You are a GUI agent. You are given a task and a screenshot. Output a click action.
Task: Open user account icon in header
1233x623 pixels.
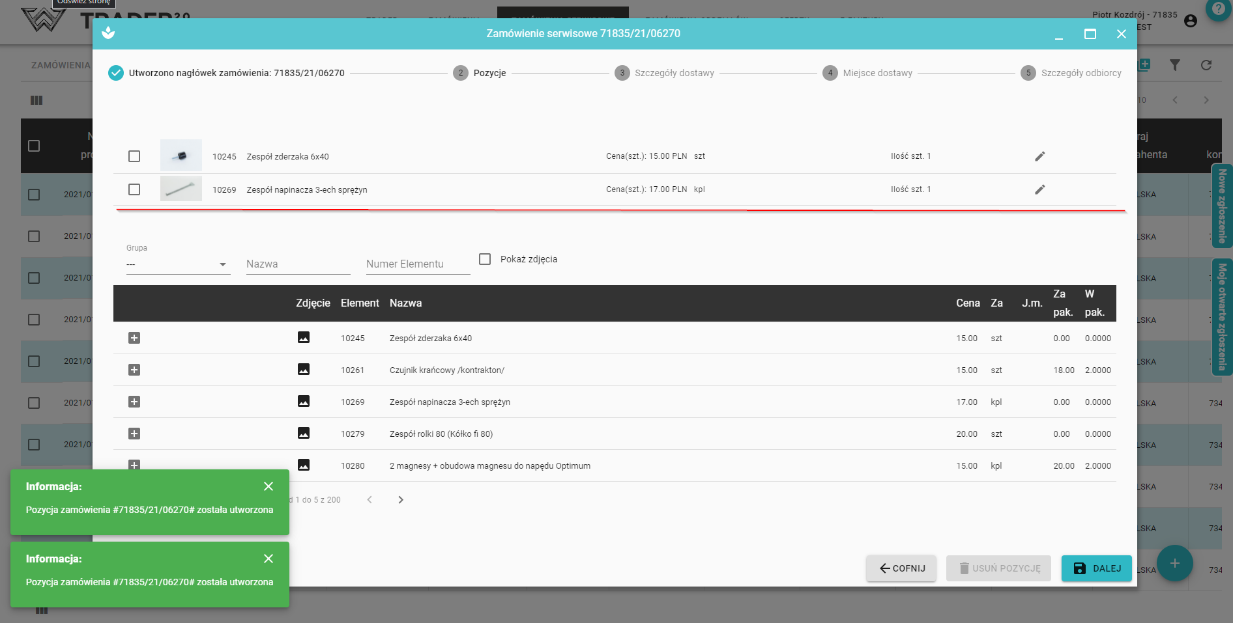(1190, 21)
